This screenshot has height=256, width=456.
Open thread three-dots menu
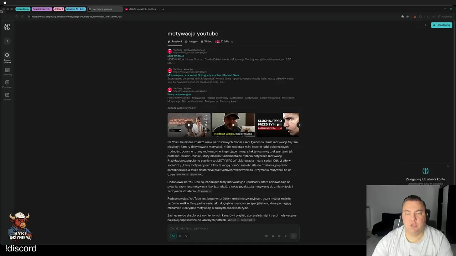click(420, 25)
